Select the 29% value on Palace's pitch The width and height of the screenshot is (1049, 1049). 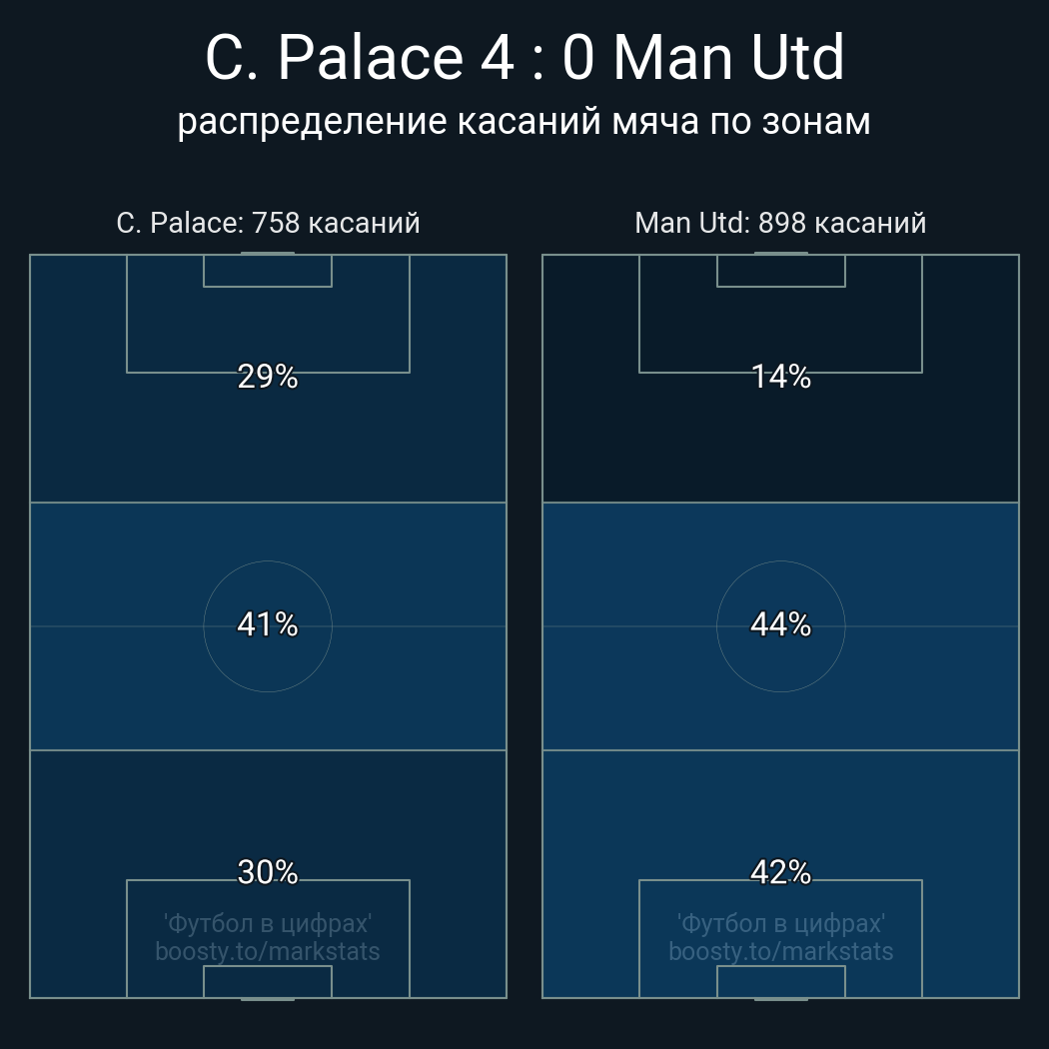268,377
